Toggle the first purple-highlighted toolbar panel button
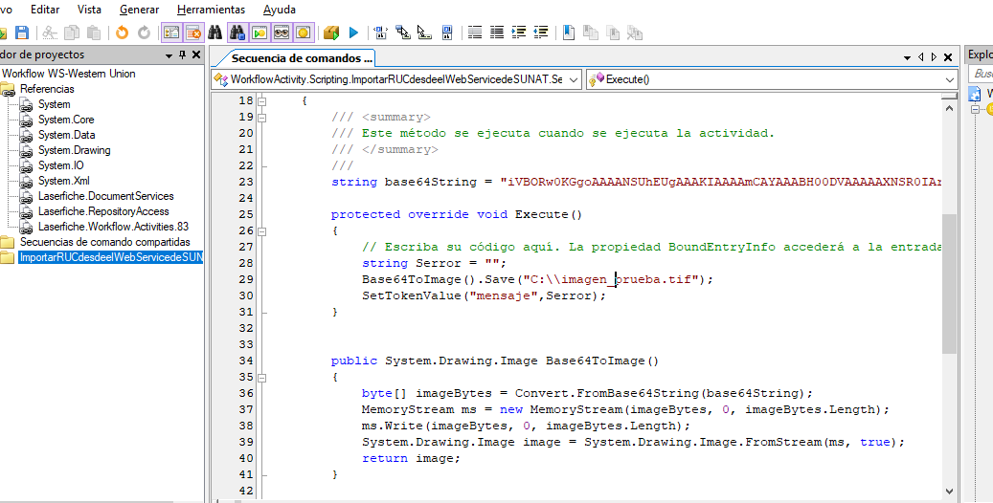 [171, 33]
